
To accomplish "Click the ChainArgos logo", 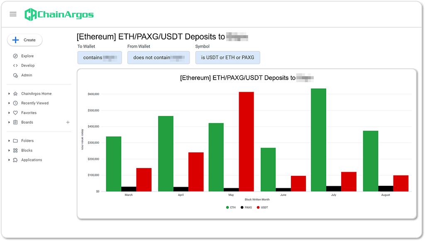I will coord(59,15).
